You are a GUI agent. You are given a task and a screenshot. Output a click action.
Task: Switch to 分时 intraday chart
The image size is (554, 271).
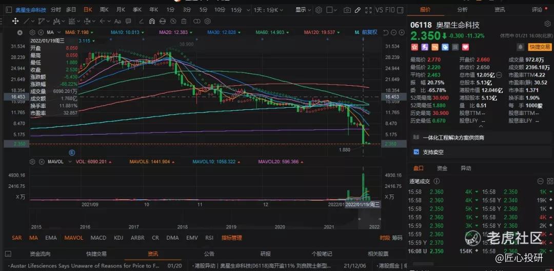(55, 10)
